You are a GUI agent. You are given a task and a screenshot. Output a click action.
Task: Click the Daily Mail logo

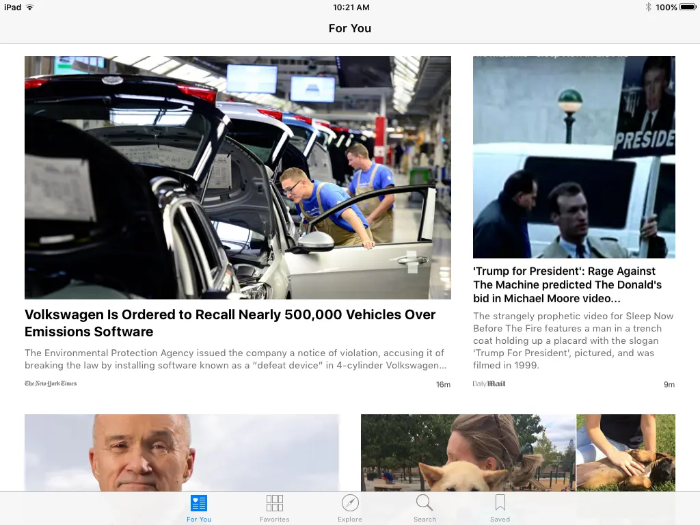tap(489, 383)
